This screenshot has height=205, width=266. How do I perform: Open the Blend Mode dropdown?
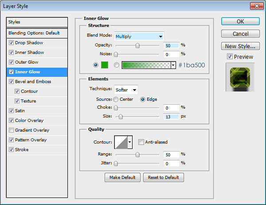point(139,36)
